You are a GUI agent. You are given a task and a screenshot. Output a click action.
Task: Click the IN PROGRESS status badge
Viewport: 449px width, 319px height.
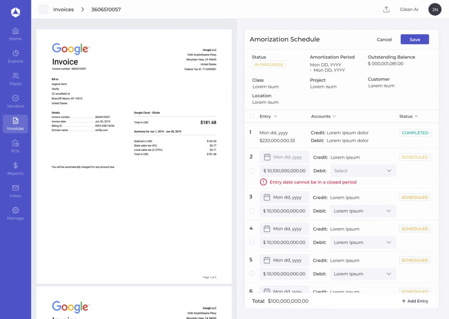tap(269, 65)
